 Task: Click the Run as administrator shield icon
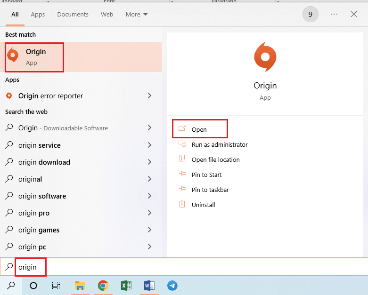[x=182, y=144]
